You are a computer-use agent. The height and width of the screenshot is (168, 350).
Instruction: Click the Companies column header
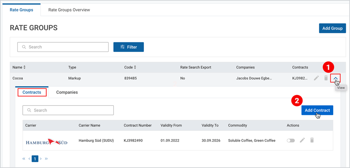245,67
